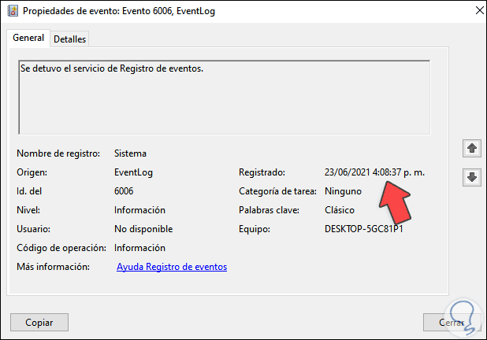Click the Palabras clave label

tap(269, 210)
